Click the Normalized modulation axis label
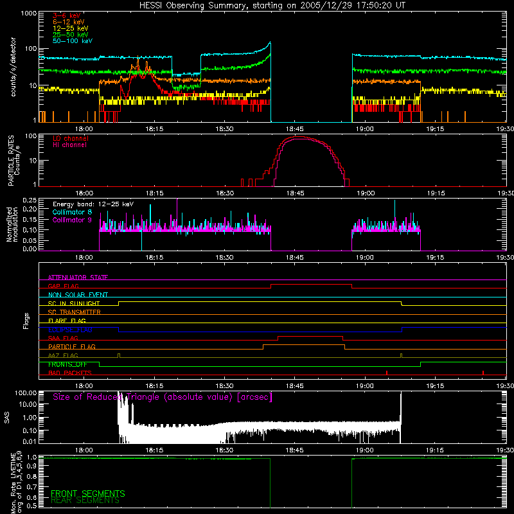 point(12,224)
